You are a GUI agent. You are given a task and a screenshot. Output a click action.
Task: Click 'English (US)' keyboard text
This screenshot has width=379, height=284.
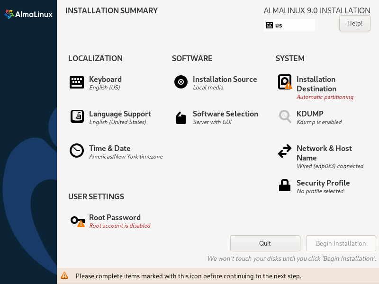[104, 88]
